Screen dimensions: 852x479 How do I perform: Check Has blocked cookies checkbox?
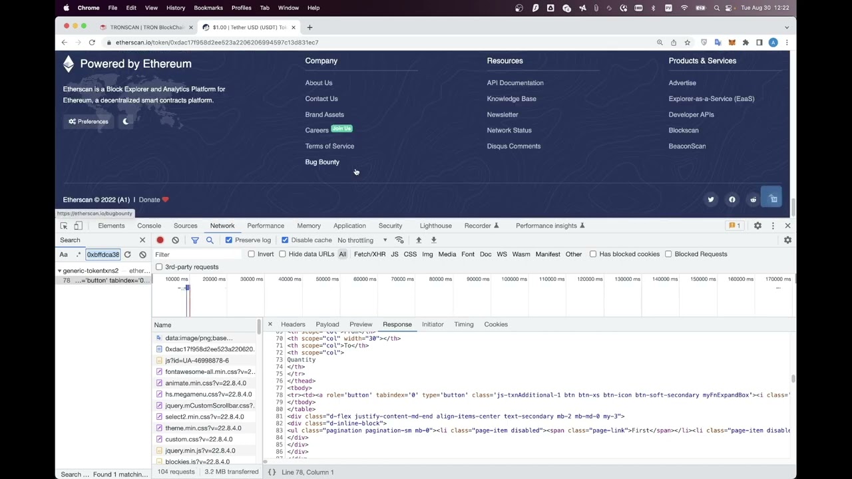[593, 254]
